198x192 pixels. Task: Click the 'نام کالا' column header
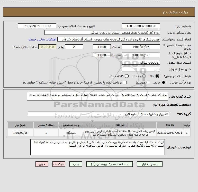[x=120, y=125]
